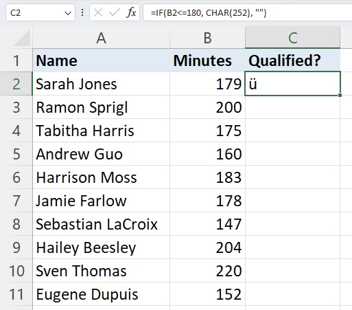Select column C header

[x=292, y=38]
